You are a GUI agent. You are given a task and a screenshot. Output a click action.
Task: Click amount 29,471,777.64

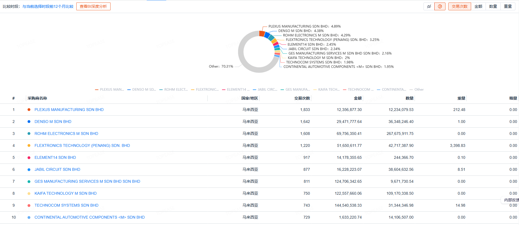tap(349, 122)
